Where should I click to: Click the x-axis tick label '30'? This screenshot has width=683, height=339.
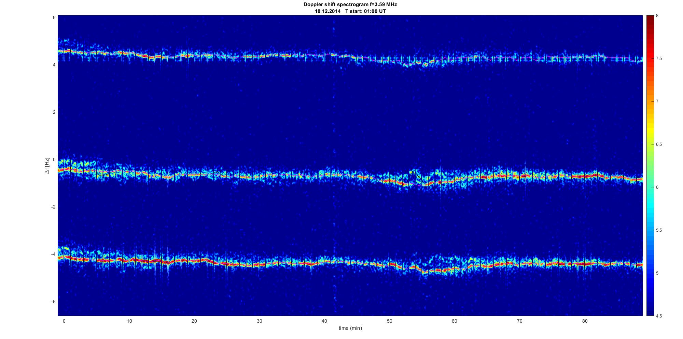point(259,321)
